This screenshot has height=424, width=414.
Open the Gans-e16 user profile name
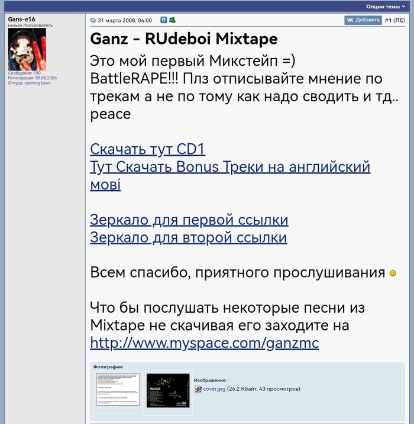click(21, 19)
